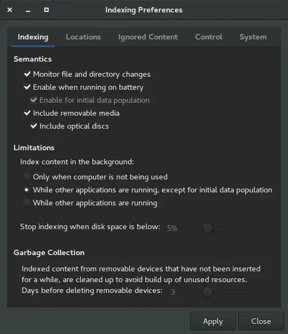Switch to the Indexing tab
Viewport: 288px width, 334px height.
coord(33,37)
